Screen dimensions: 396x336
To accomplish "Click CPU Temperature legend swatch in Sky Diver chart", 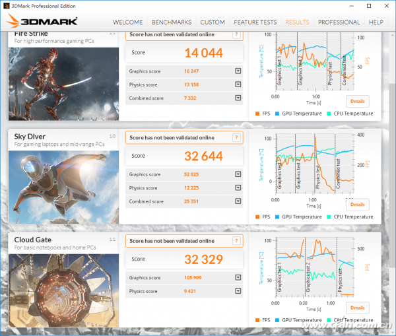I will coord(329,217).
